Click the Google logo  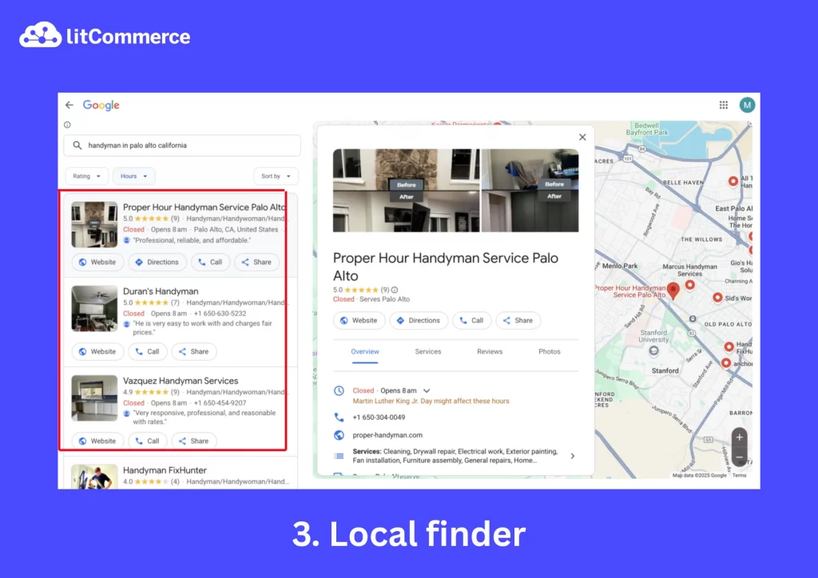pos(101,105)
